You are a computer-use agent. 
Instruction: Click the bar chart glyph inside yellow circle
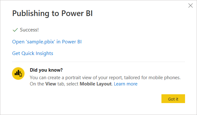click(x=17, y=73)
